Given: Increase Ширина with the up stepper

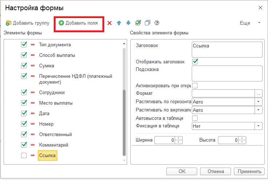Looking at the screenshot, I should coord(179,138).
